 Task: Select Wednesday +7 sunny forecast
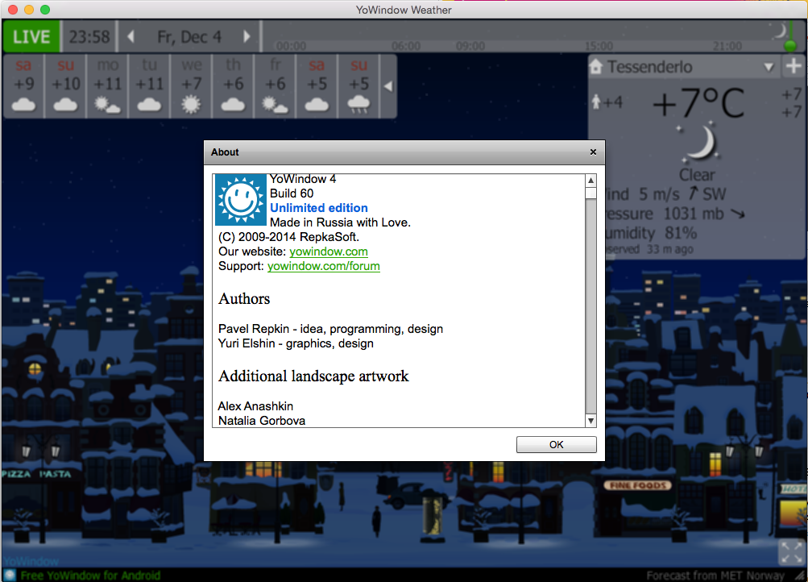[192, 86]
